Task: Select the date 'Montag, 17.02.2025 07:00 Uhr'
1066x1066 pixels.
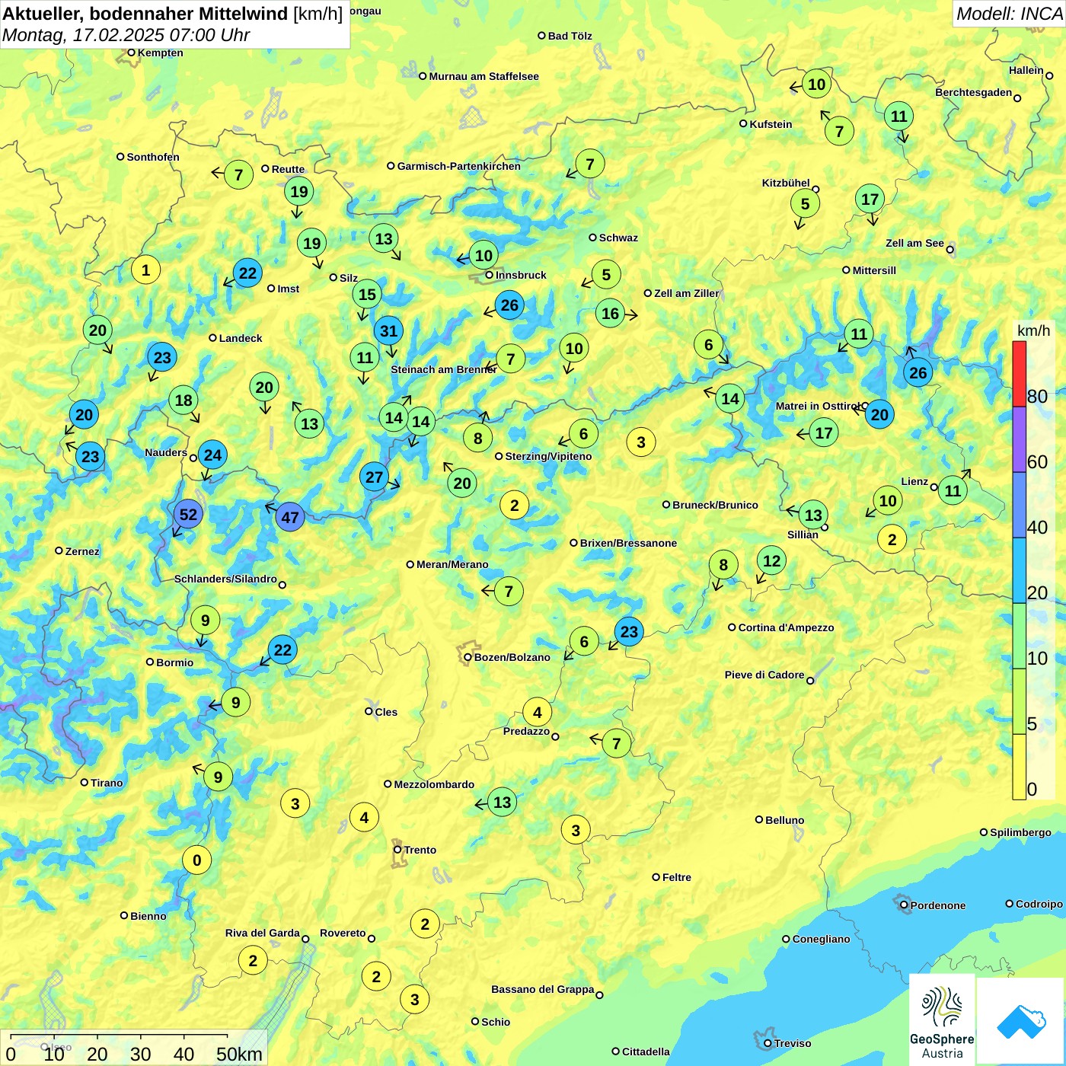Action: [x=126, y=35]
